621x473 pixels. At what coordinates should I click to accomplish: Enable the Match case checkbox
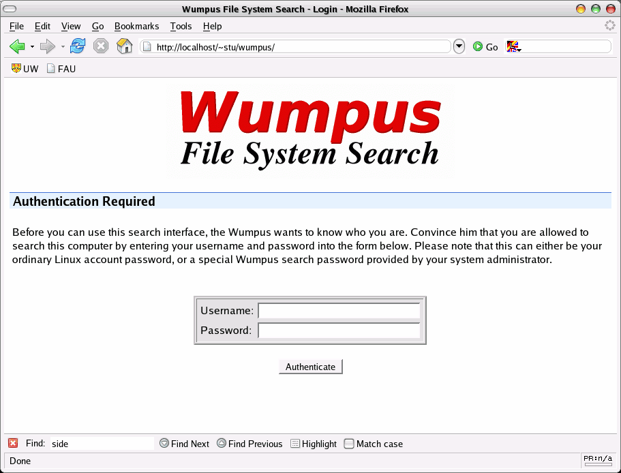click(x=349, y=444)
